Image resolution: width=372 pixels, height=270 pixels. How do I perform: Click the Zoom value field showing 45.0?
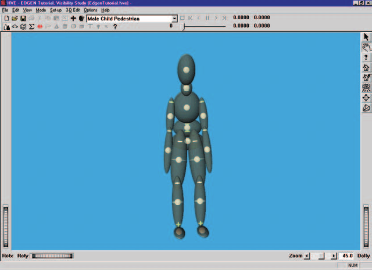(x=347, y=256)
